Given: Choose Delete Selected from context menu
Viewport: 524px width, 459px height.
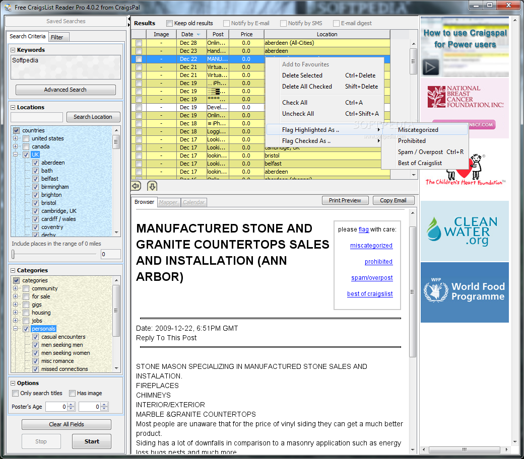Looking at the screenshot, I should coord(324,75).
